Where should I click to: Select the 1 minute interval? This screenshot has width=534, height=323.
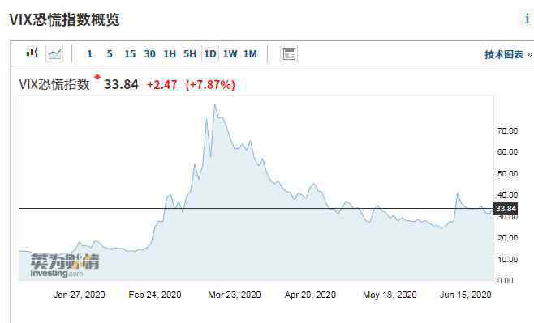89,54
